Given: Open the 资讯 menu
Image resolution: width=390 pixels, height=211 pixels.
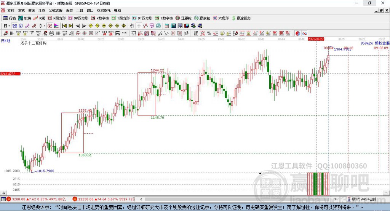Looking at the screenshot, I should click(32, 10).
